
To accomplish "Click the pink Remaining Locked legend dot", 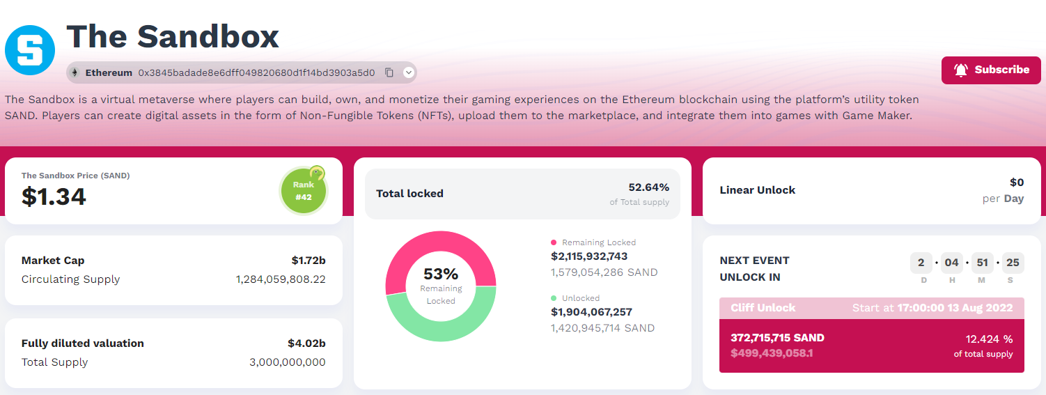I will coord(554,242).
